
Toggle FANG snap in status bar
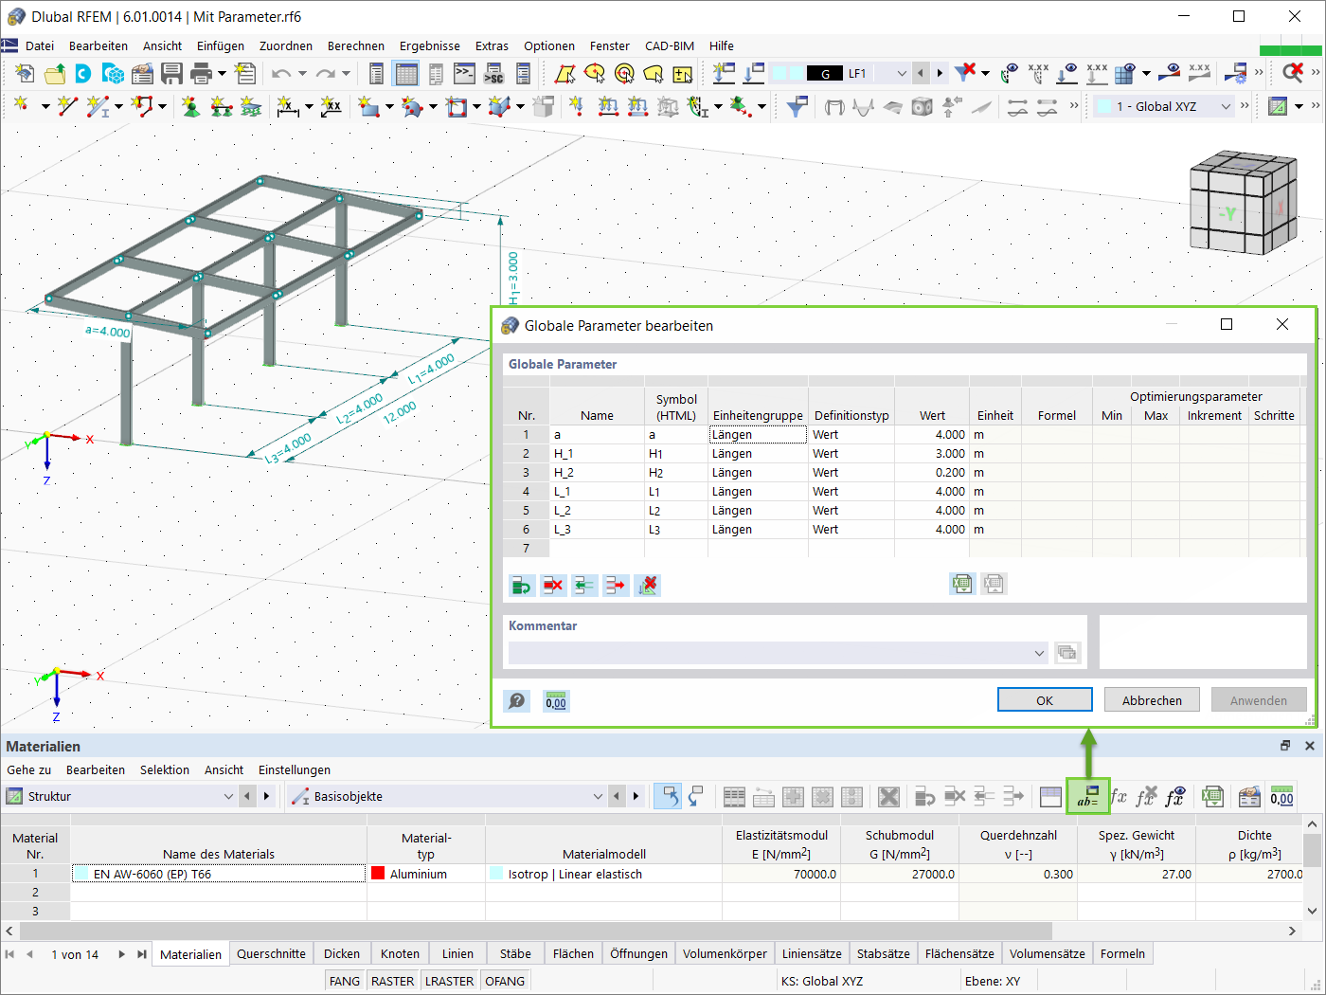[x=345, y=981]
